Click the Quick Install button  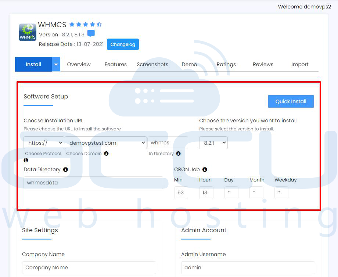291,101
